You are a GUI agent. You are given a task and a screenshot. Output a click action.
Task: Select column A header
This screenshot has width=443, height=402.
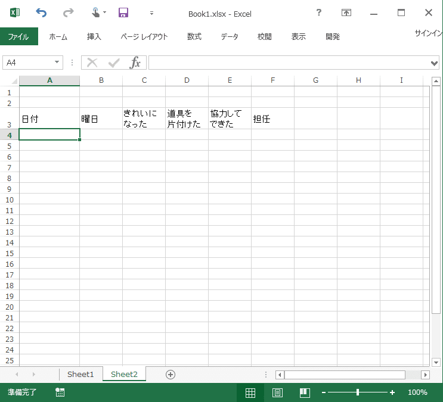[x=49, y=80]
